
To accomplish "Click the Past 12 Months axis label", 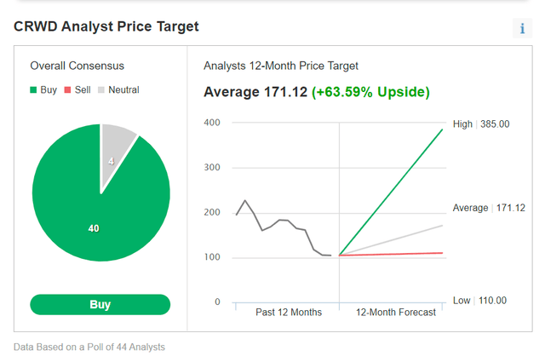I will tap(289, 312).
